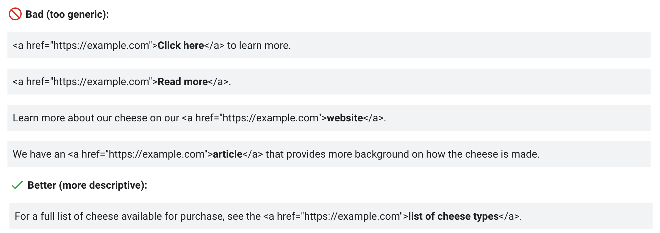Click the URL in the 'Read more' example
Viewport: 660px width, 233px height.
(x=101, y=82)
